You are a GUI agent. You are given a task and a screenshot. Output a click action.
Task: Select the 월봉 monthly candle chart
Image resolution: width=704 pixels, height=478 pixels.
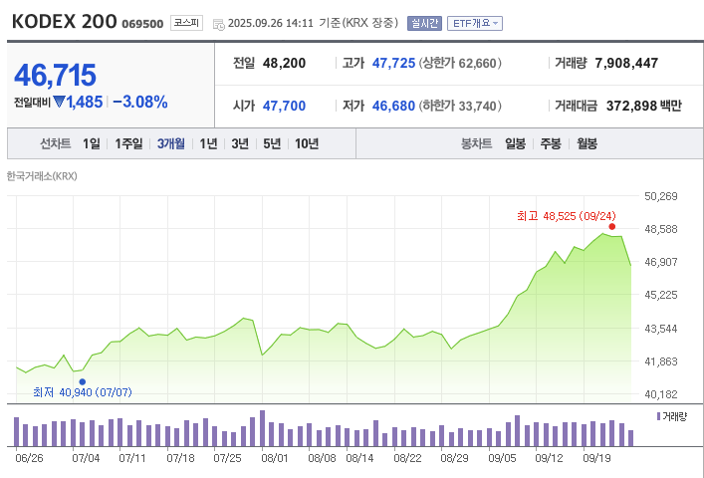coord(587,143)
